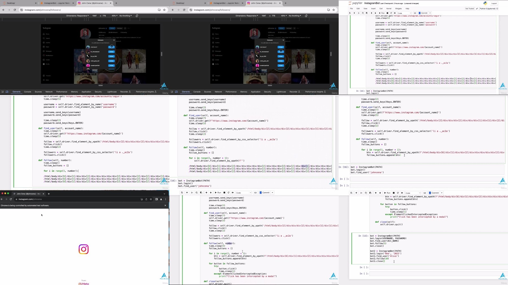Keyboard shortcuts icon in lower-right notebook toolbar
The width and height of the screenshot is (508, 285).
click(425, 193)
